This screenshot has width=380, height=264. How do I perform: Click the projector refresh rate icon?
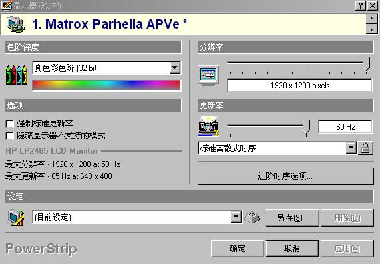click(x=208, y=126)
